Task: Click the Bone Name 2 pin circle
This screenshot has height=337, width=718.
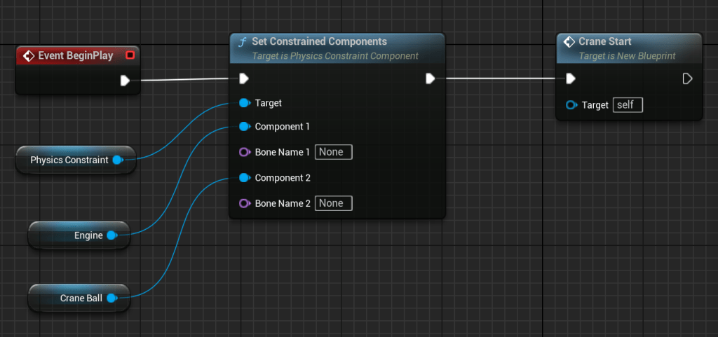Action: click(x=244, y=203)
